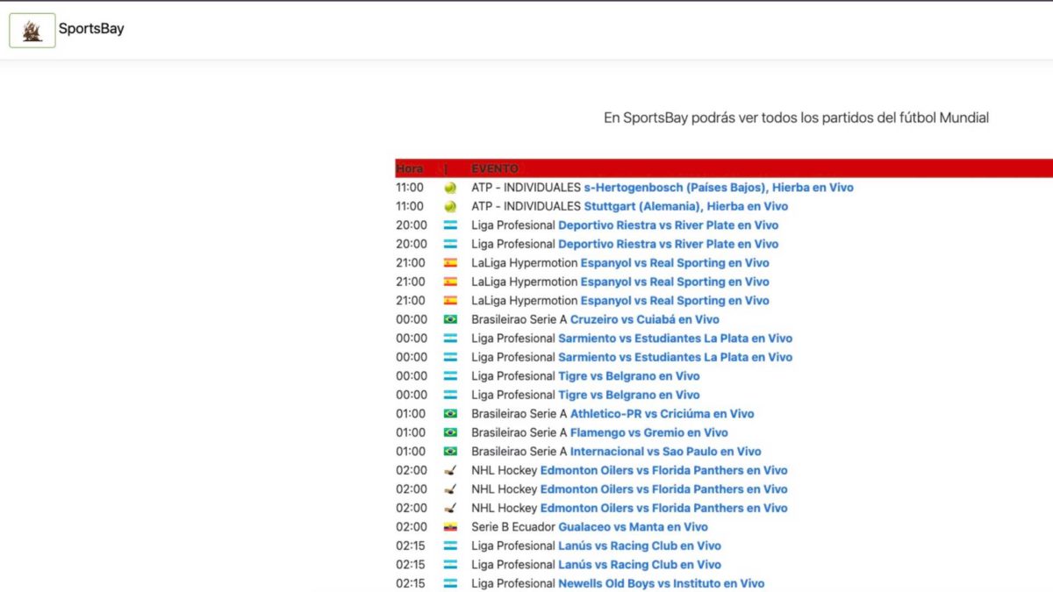Click the Brazil flag beside Flamengo match
This screenshot has height=592, width=1053.
point(450,433)
